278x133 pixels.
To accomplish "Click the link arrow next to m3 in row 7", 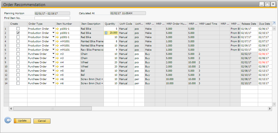I will 58,54.
